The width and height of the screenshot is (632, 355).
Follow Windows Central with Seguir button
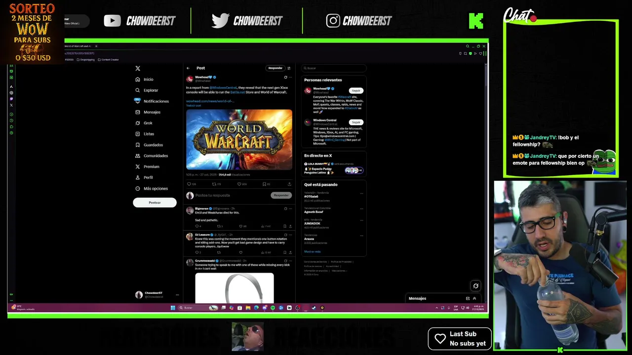pyautogui.click(x=356, y=122)
